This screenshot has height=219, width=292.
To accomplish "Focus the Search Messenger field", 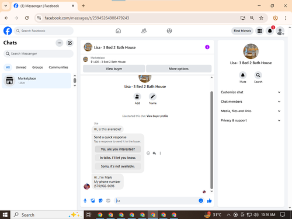I will click(39, 54).
